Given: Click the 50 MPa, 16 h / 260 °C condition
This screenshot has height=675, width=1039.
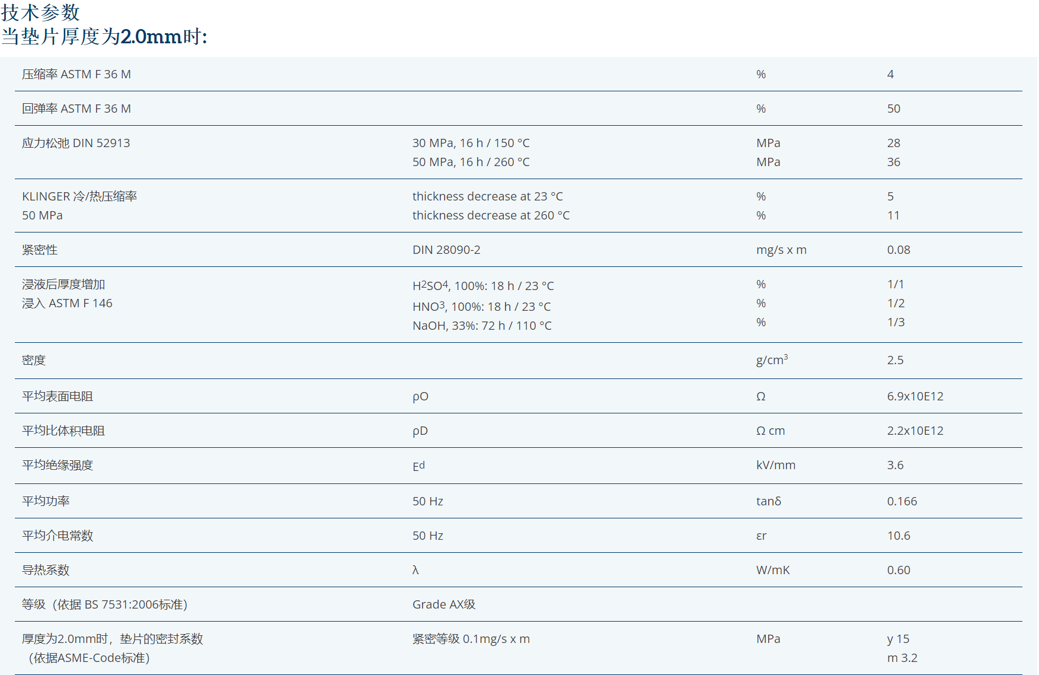Looking at the screenshot, I should point(471,162).
